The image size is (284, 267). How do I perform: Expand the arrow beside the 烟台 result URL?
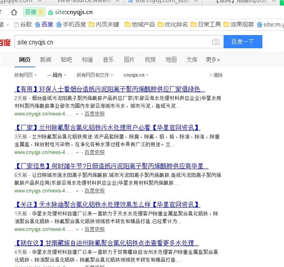[77, 115]
